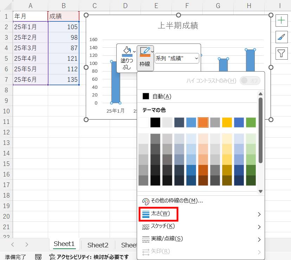Expand the 実線/点線 submenu arrow
The image size is (291, 260).
[259, 240]
